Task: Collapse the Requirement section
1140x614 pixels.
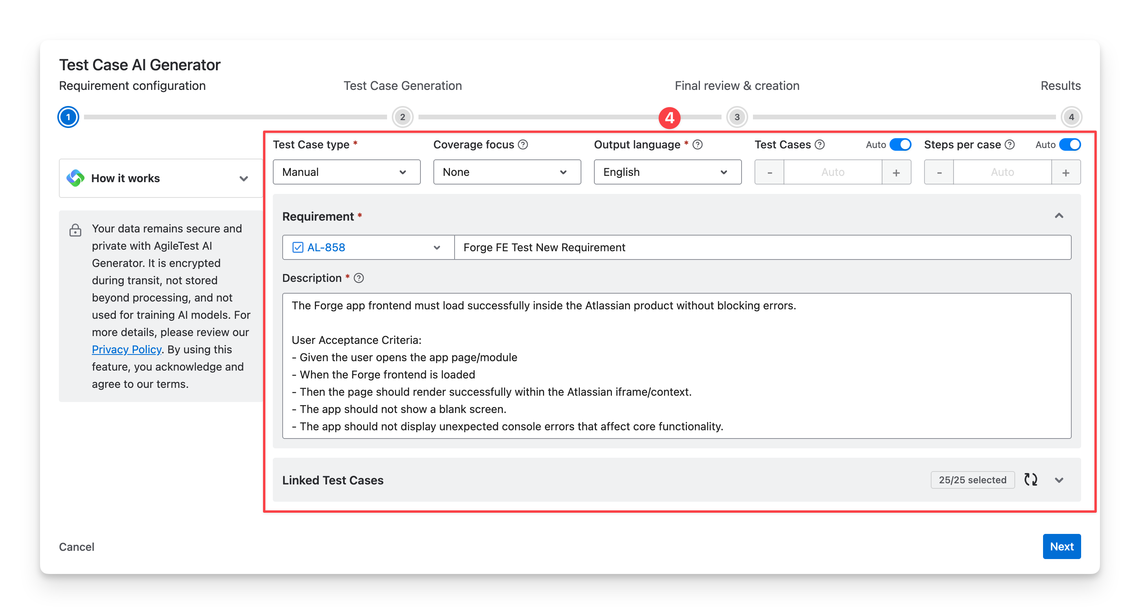Action: (1059, 216)
